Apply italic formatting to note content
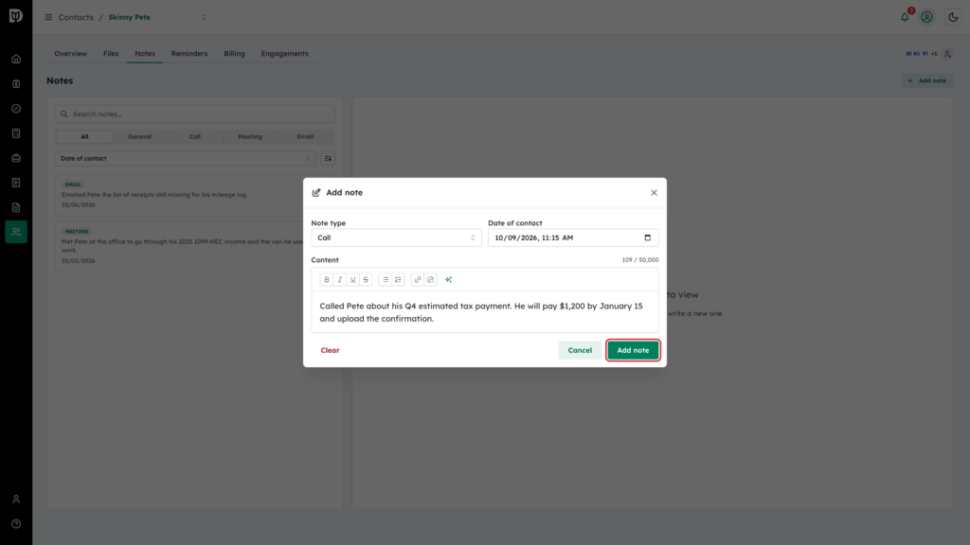The width and height of the screenshot is (970, 545). [x=340, y=280]
